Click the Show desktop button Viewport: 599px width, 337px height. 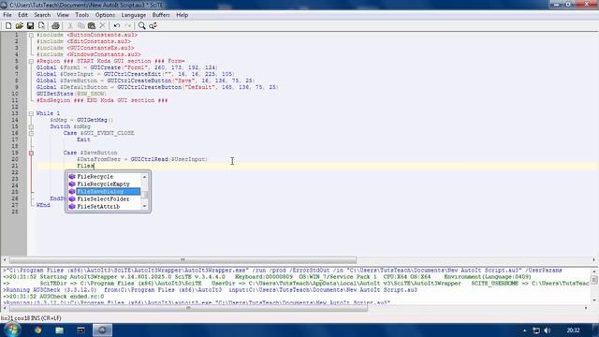596,330
